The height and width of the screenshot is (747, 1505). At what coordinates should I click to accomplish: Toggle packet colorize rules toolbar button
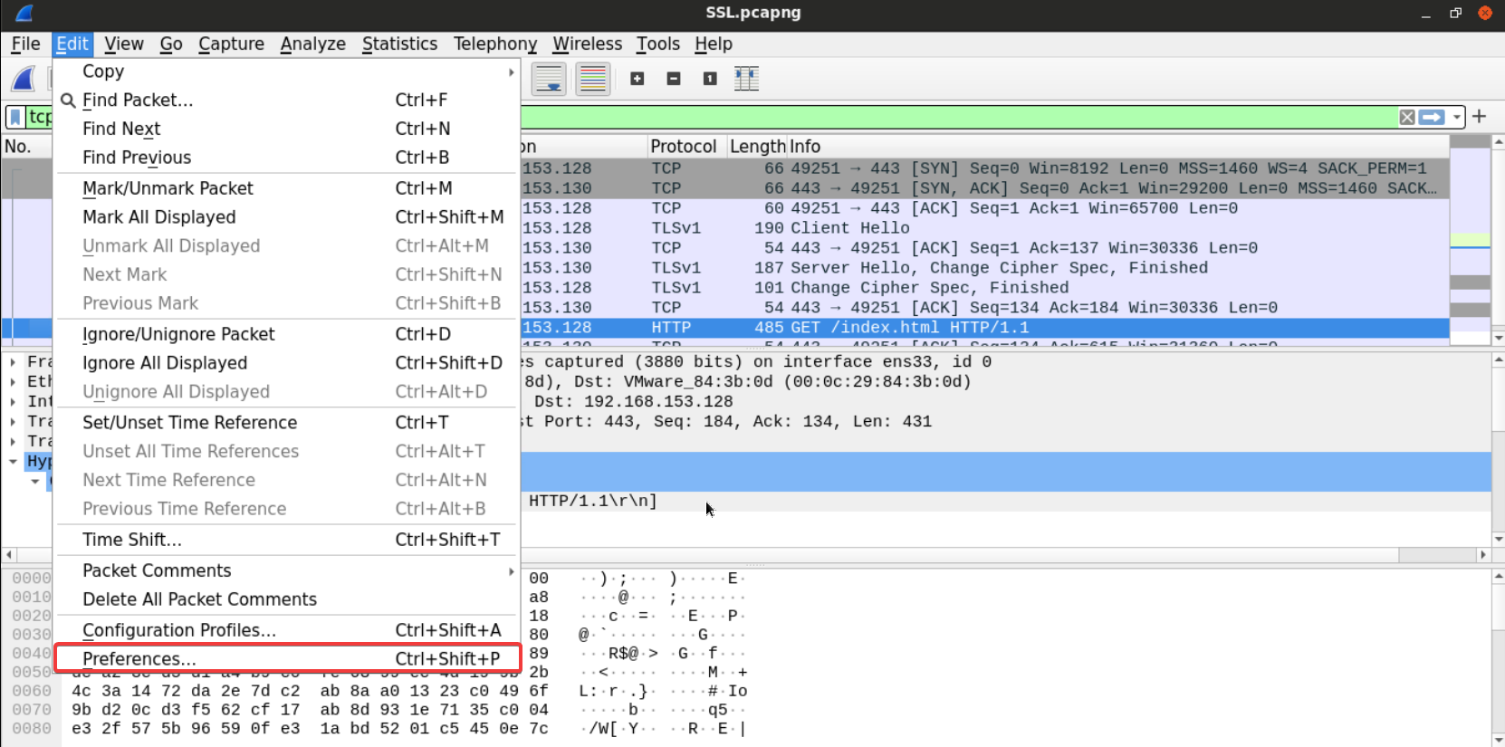coord(593,79)
